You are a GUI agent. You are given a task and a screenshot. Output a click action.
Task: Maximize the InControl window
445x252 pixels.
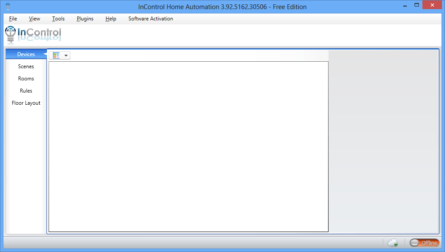[417, 5]
